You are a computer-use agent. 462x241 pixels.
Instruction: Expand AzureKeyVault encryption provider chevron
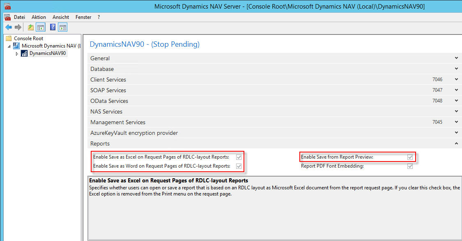(x=456, y=132)
